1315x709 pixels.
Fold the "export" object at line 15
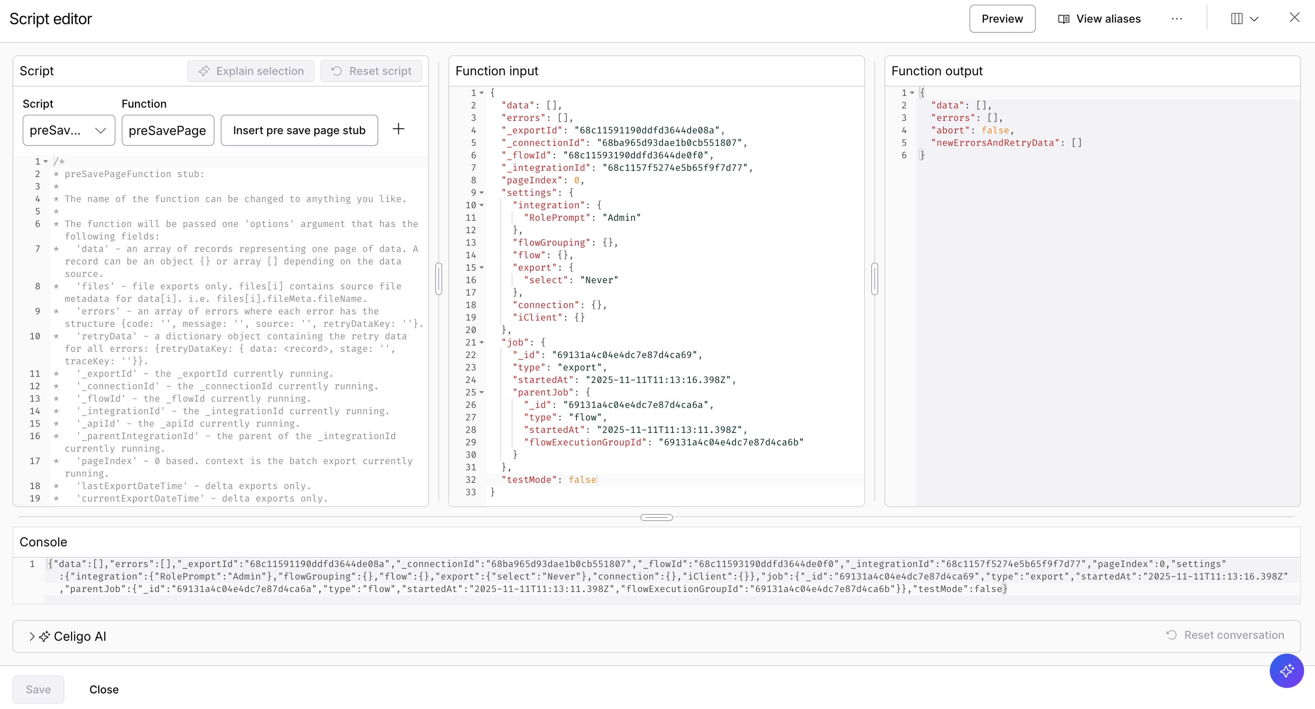click(x=481, y=268)
